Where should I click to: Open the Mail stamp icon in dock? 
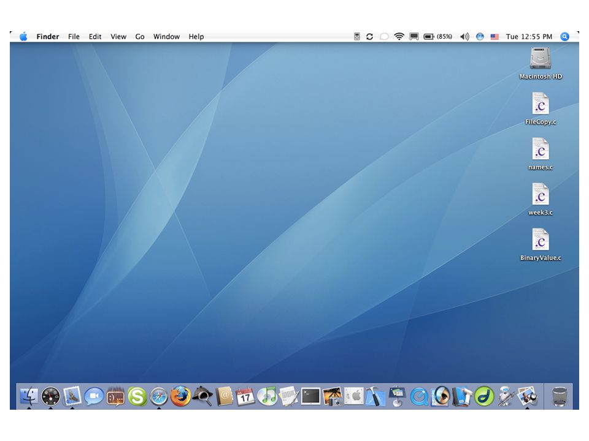(x=72, y=396)
